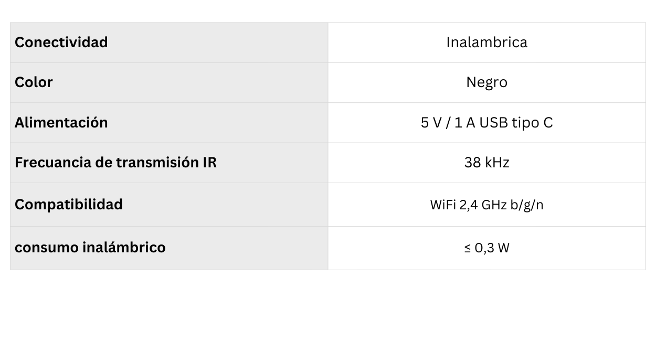The height and width of the screenshot is (341, 656).
Task: Select the ≤ 0,3 W value cell
Action: coord(486,248)
